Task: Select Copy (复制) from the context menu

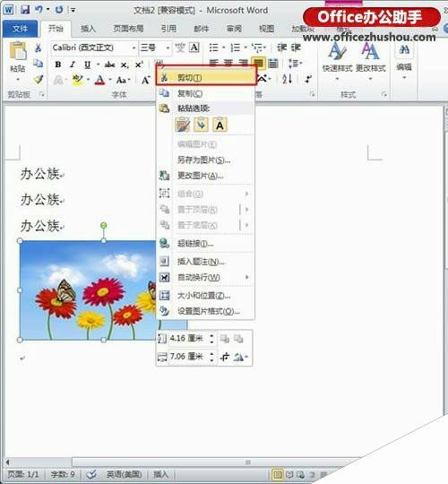Action: pyautogui.click(x=206, y=93)
